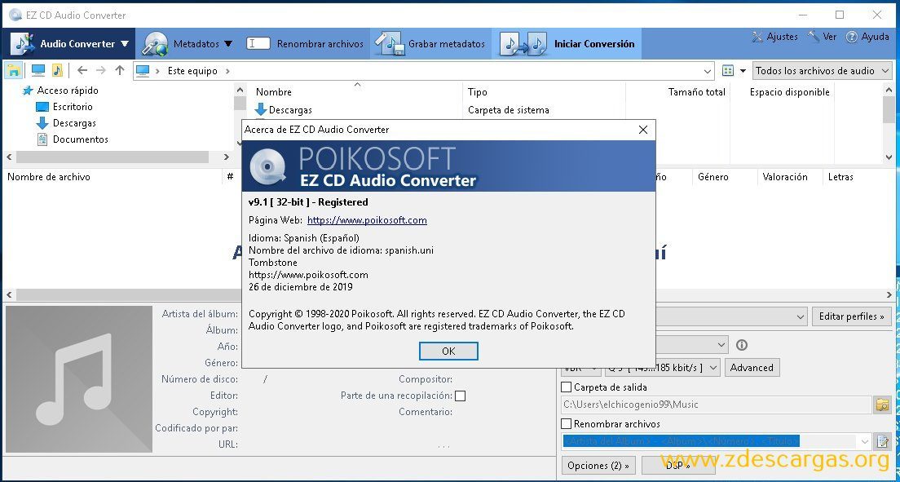The height and width of the screenshot is (482, 900).
Task: Expand the Metadatos dropdown arrow
Action: tap(228, 44)
